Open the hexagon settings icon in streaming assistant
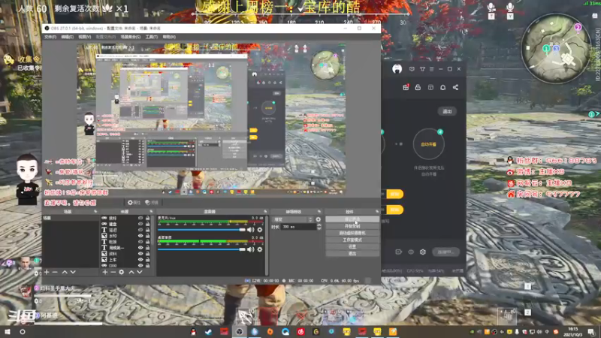This screenshot has height=338, width=601. (x=423, y=252)
